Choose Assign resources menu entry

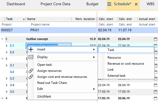point(49,71)
